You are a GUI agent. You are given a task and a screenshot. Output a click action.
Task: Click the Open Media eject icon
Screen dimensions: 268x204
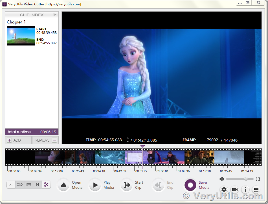coord(63,185)
